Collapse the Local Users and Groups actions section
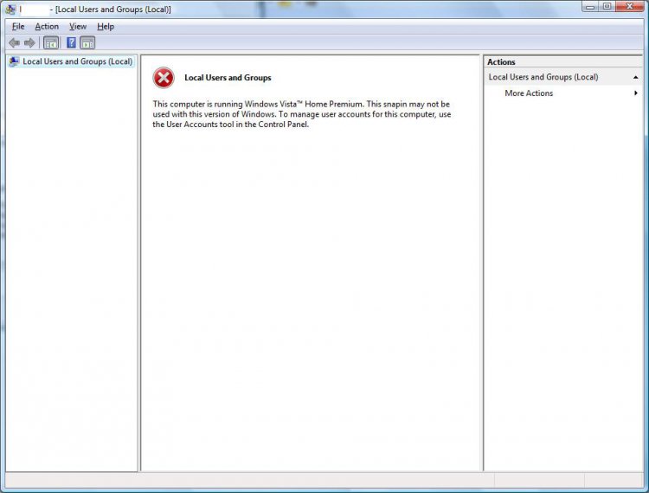 coord(635,77)
